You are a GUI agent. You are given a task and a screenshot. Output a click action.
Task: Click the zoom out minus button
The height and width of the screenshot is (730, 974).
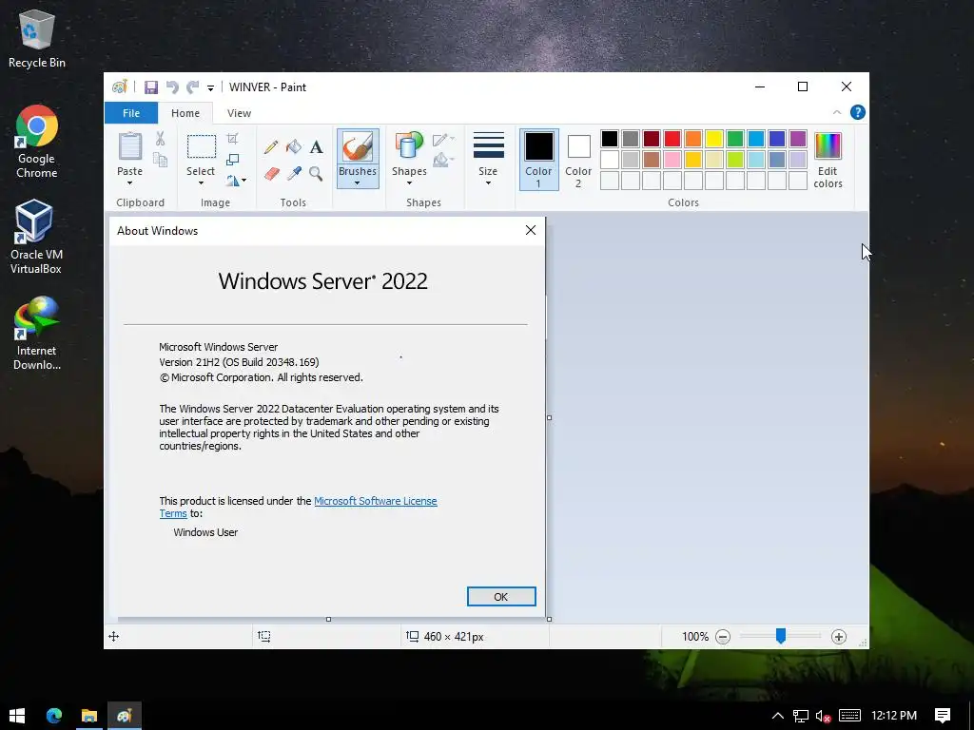click(723, 637)
